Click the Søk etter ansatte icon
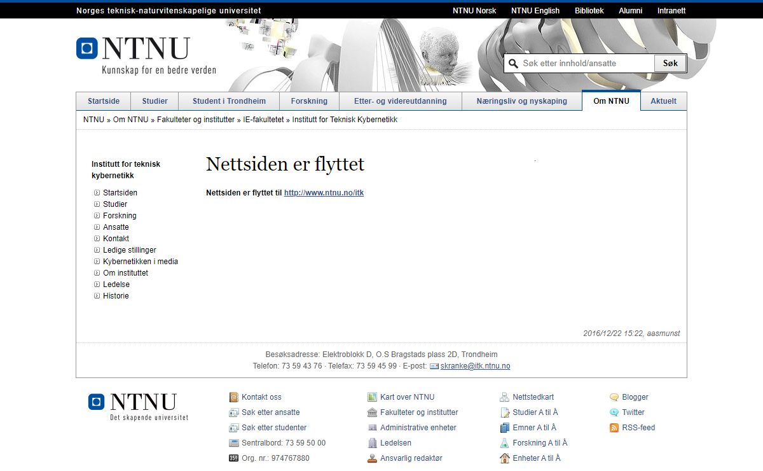The height and width of the screenshot is (471, 763). pos(233,412)
